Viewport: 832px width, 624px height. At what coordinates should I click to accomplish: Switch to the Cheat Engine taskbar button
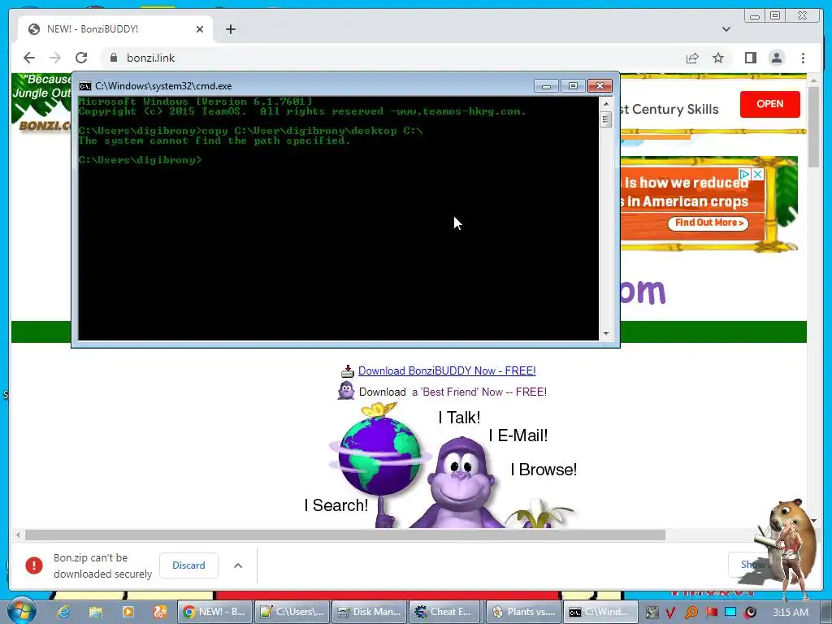(x=447, y=612)
